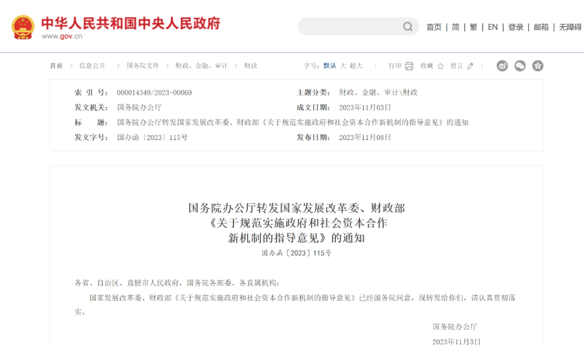584x348 pixels.
Task: Open the 邮箱 mailbox link
Action: tap(541, 27)
